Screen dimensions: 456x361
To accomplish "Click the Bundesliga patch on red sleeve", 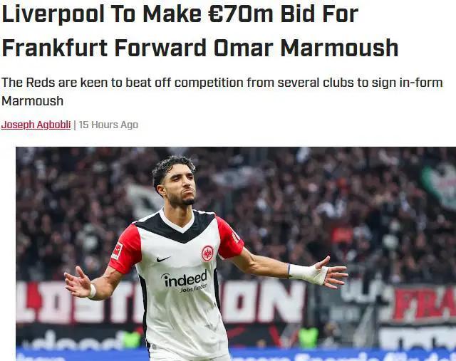I will [117, 251].
